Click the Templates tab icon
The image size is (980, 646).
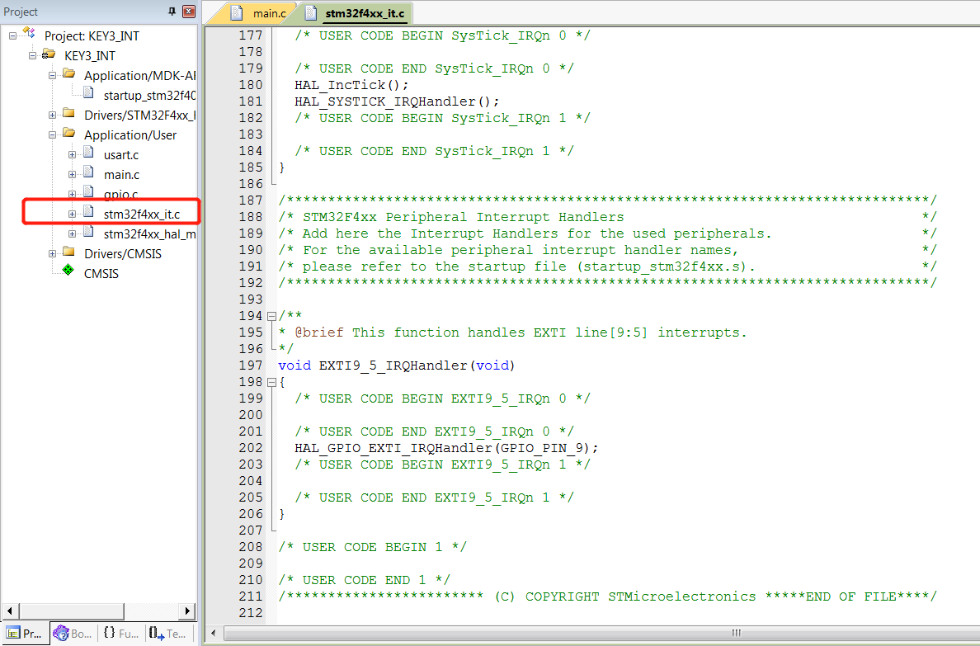click(x=157, y=633)
